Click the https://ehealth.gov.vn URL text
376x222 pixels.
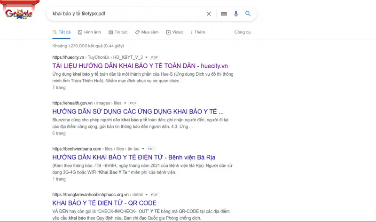click(72, 103)
